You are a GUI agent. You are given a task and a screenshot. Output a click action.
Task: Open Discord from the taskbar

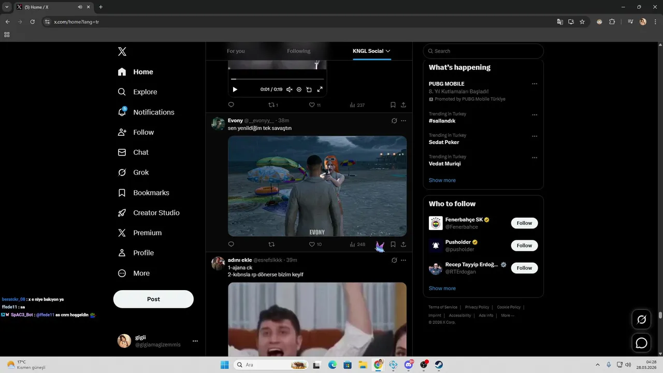click(409, 365)
